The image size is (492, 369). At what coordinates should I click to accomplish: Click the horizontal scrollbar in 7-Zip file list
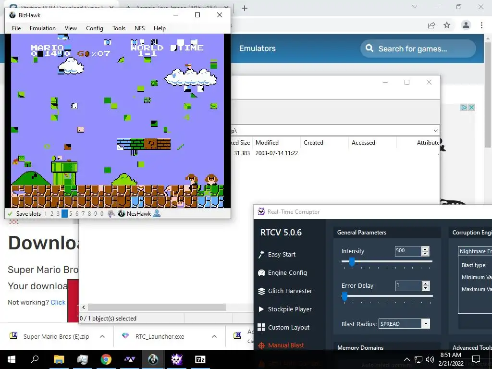(157, 307)
